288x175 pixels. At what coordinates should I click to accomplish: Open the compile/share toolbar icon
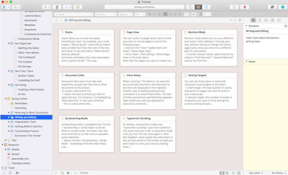coord(234,7)
